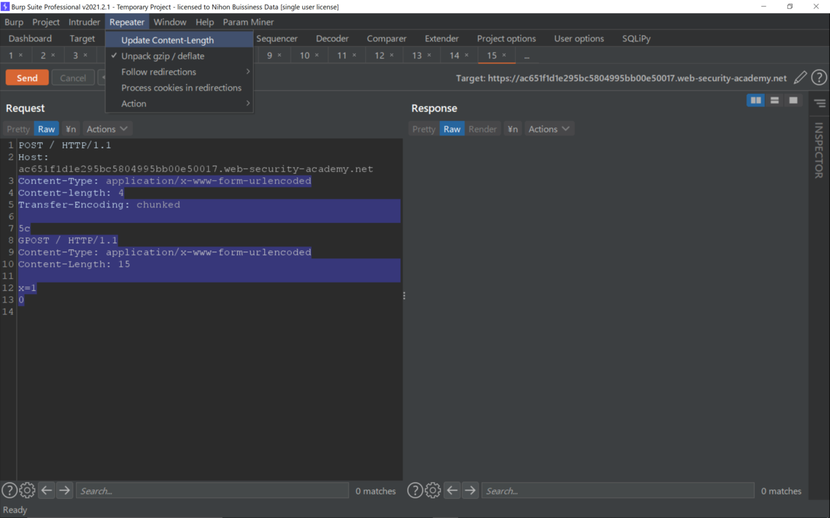Expand the vertical INSPECTOR sidebar label
The height and width of the screenshot is (518, 830).
(x=819, y=150)
